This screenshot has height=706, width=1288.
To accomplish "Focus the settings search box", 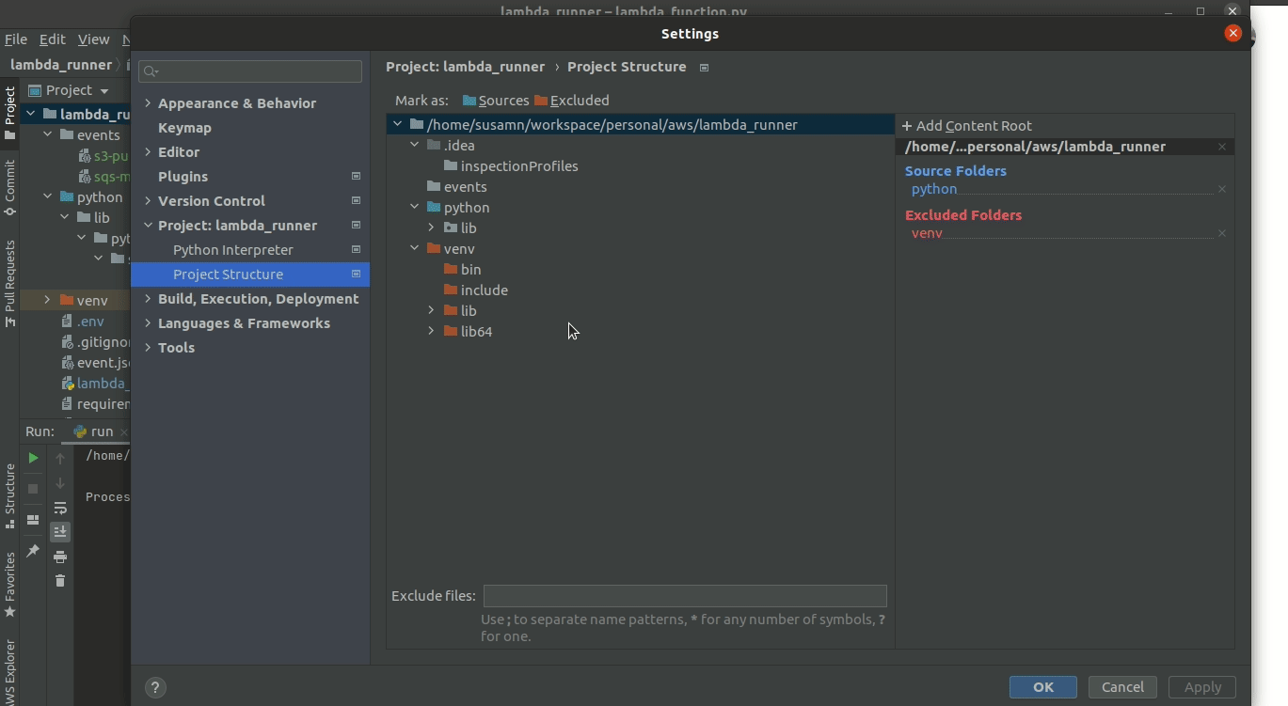I will click(250, 71).
